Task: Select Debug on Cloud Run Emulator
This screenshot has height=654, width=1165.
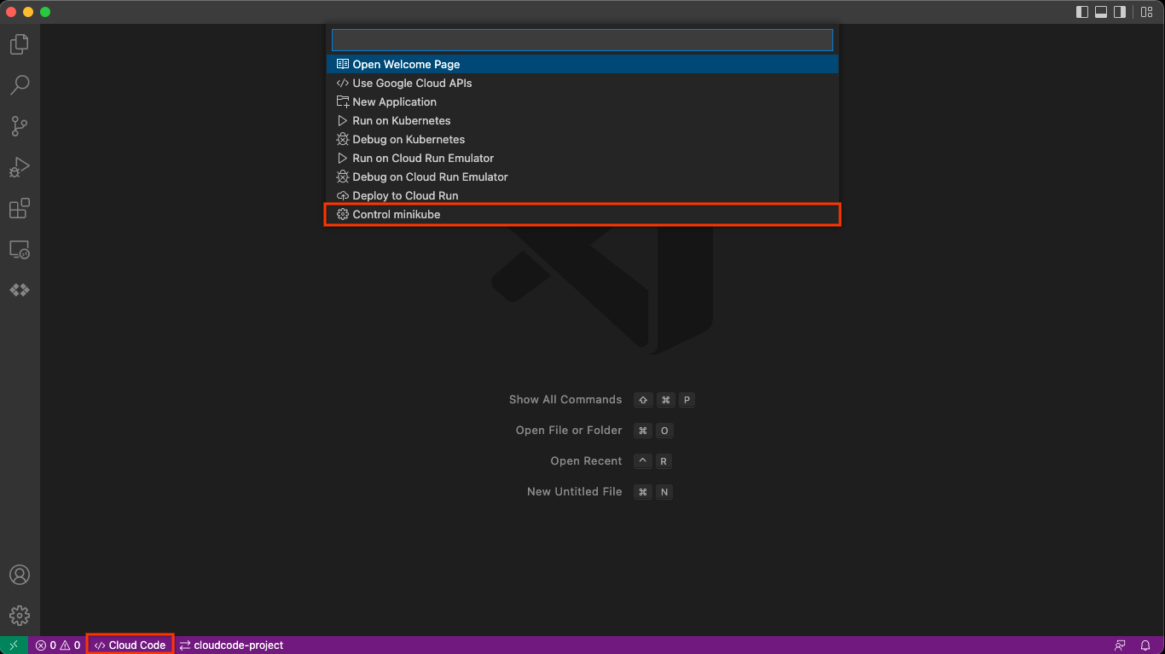Action: pyautogui.click(x=582, y=177)
